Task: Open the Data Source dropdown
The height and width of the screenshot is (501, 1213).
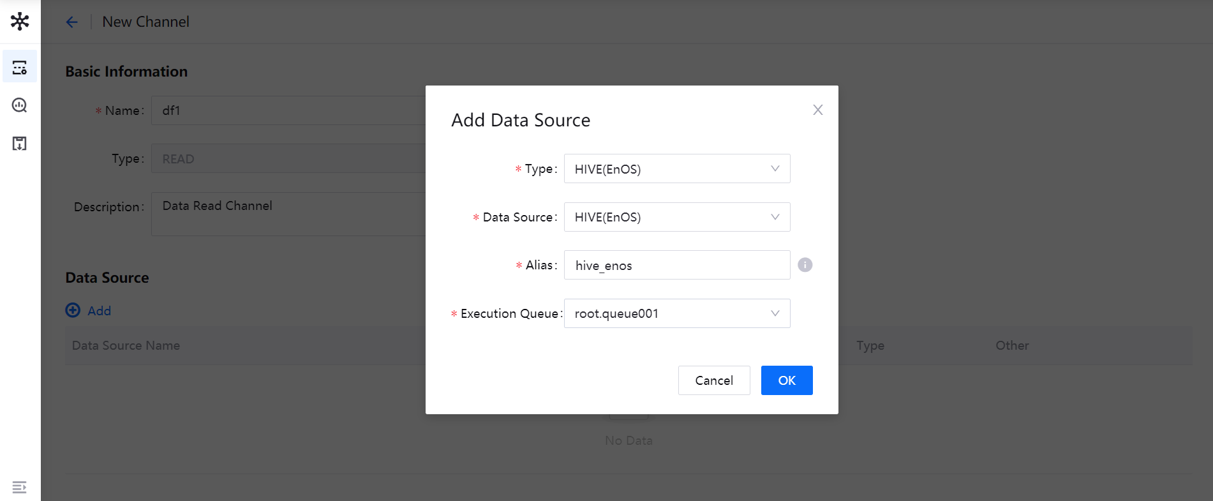Action: (x=677, y=217)
